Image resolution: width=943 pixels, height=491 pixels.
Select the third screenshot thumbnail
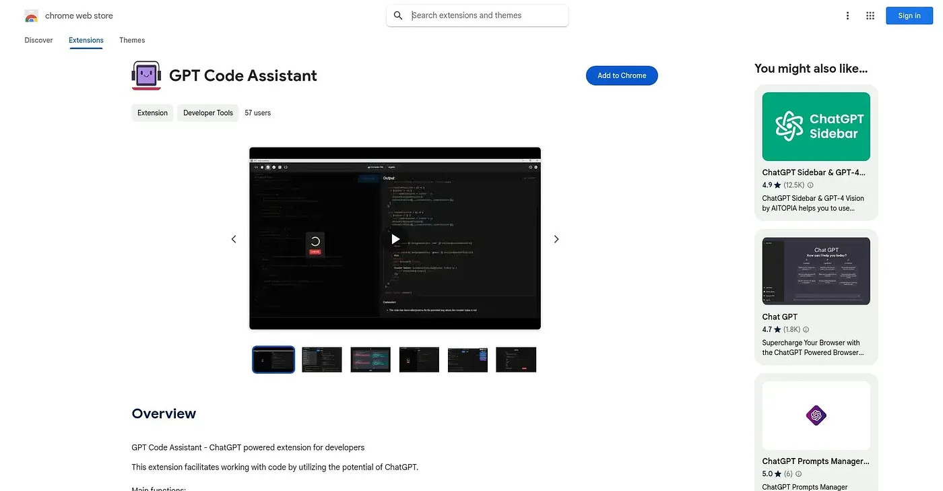point(370,360)
